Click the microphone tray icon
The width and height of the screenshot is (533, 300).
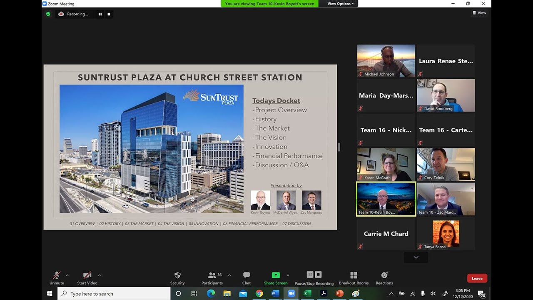click(x=423, y=294)
